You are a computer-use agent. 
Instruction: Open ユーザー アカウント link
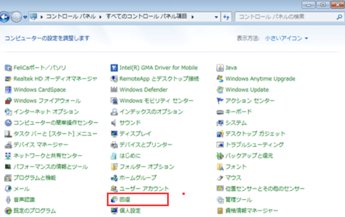pyautogui.click(x=144, y=189)
